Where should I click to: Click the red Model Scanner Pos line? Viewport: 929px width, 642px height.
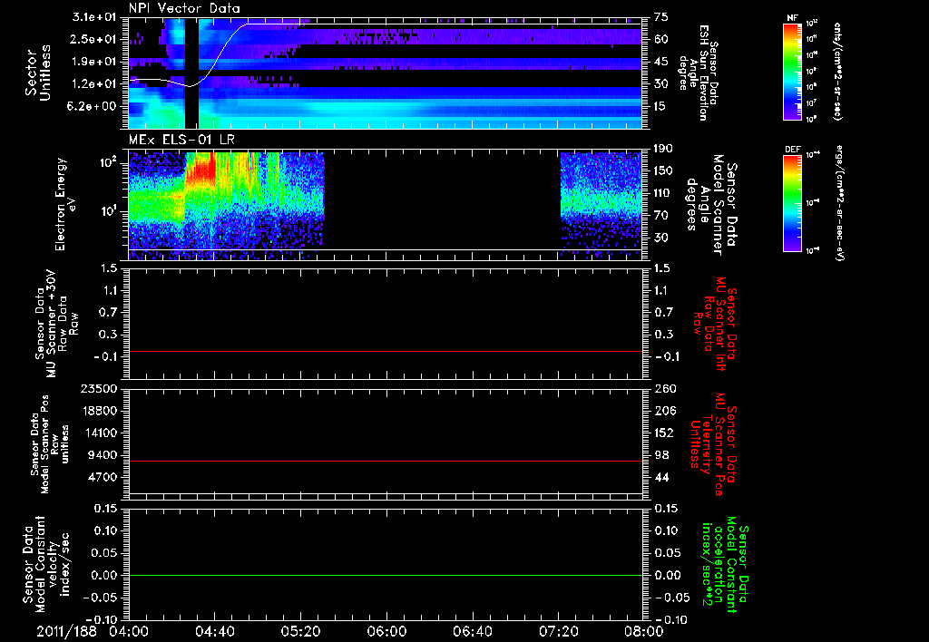385,461
